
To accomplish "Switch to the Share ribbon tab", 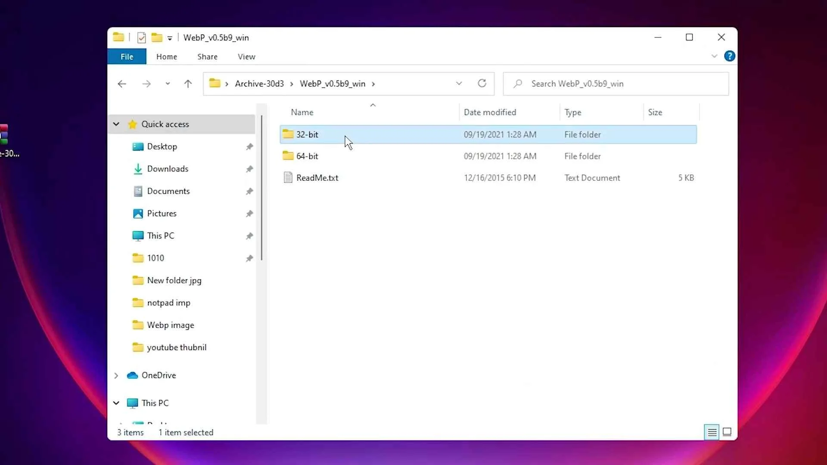I will (207, 56).
